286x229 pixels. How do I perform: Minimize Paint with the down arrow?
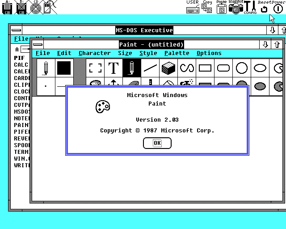pyautogui.click(x=265, y=44)
